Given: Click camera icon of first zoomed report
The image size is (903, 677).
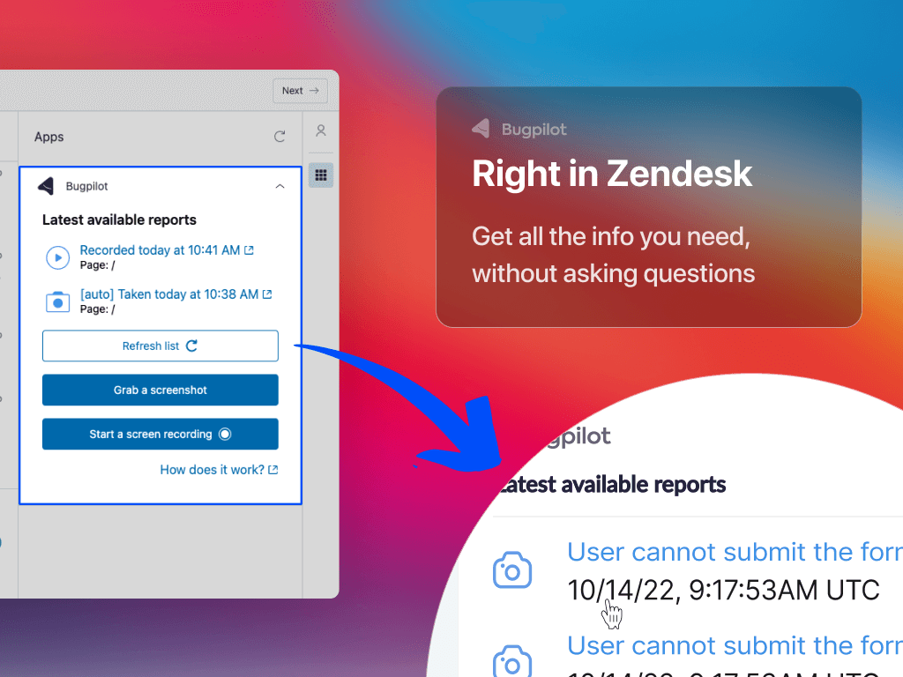Looking at the screenshot, I should point(512,570).
